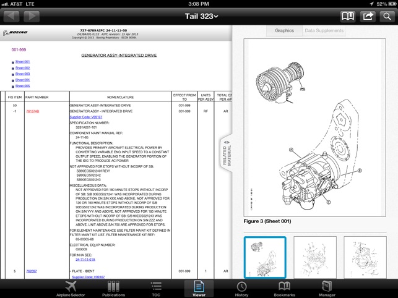
Task: Click the Figure 3 (Sheet 001) caption
Action: 267,221
